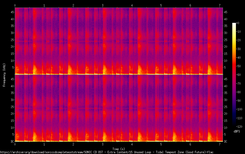
Task: Select the 3 second mark on the top time axis
Action: [103, 5]
